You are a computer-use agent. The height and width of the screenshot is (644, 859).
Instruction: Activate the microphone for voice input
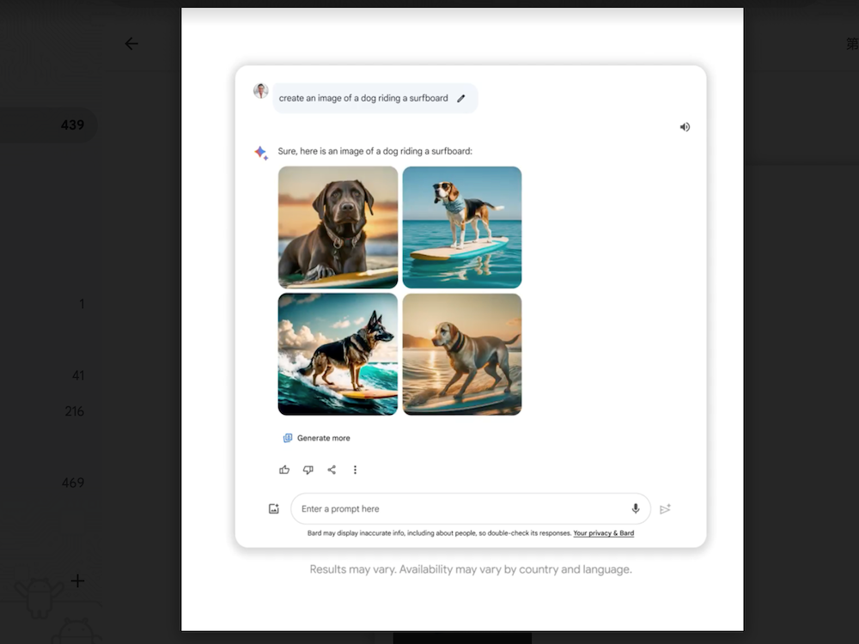[x=636, y=509]
